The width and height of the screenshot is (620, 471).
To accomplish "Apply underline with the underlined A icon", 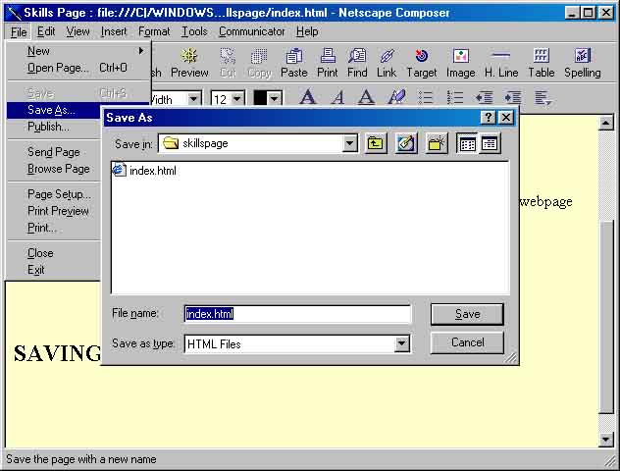I will 366,97.
